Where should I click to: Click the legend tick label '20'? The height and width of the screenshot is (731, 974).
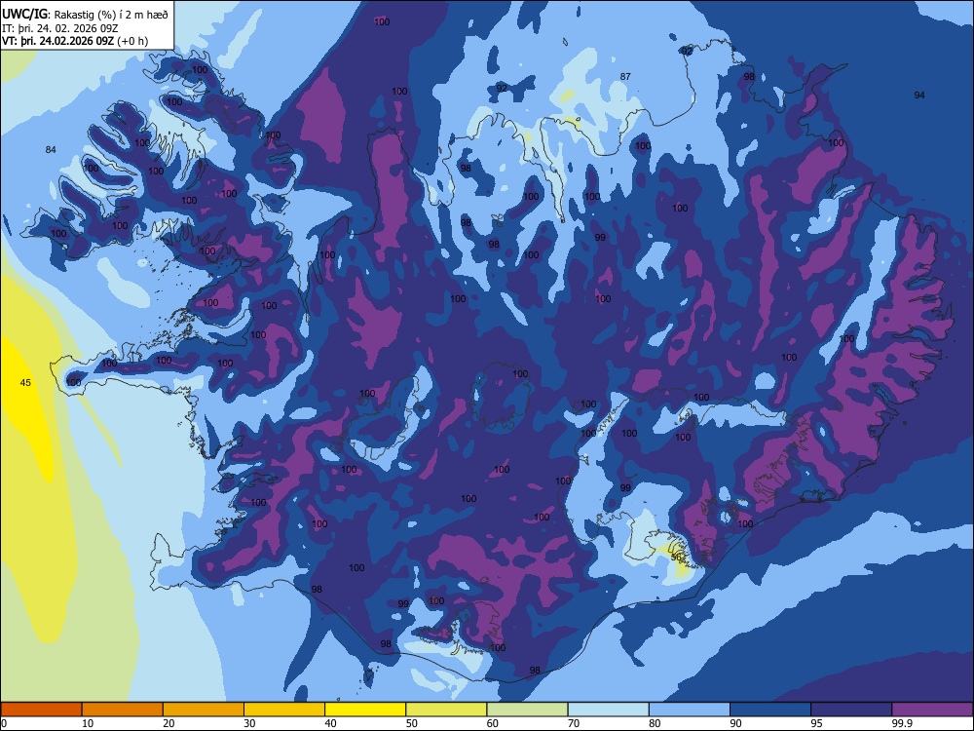169,723
